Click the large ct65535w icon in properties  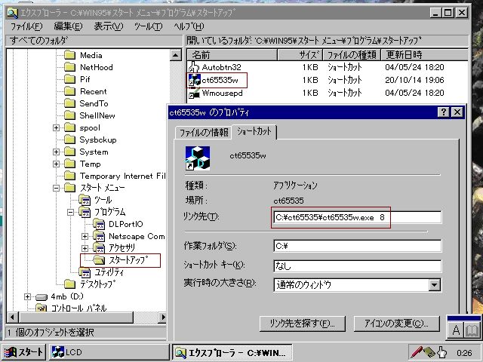point(198,158)
